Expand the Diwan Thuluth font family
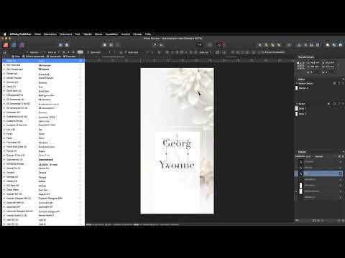Image resolution: width=345 pixels, height=258 pixels. pos(4,78)
